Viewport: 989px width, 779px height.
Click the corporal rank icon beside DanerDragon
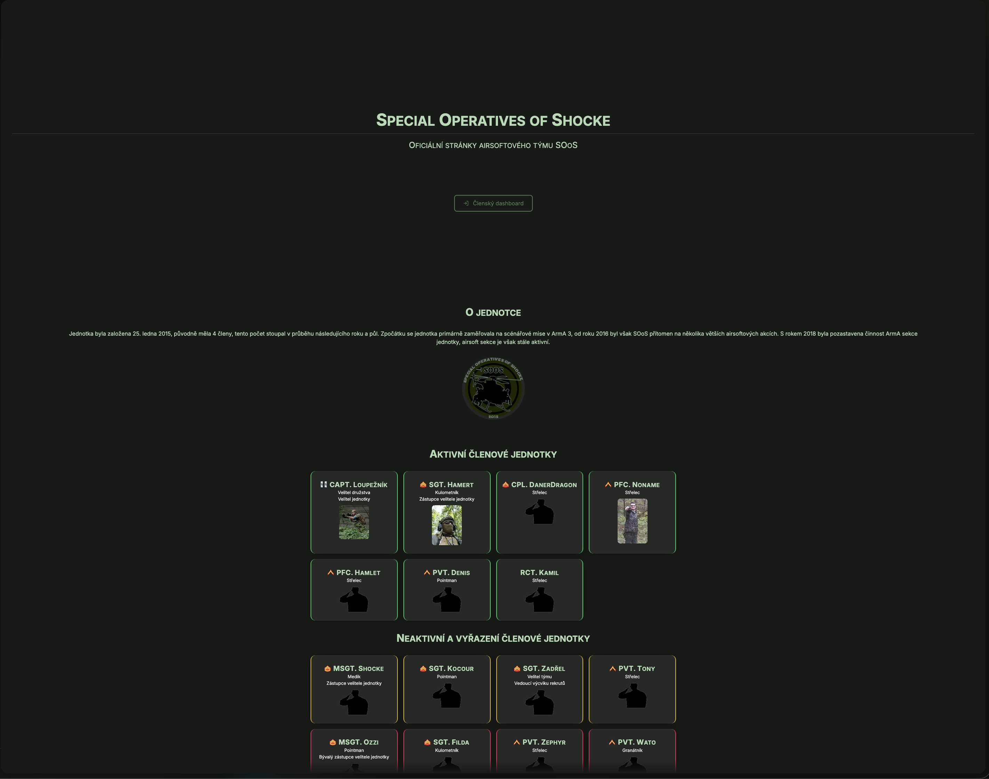coord(506,484)
